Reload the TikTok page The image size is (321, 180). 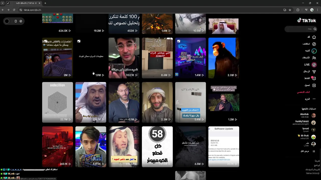(x=14, y=10)
